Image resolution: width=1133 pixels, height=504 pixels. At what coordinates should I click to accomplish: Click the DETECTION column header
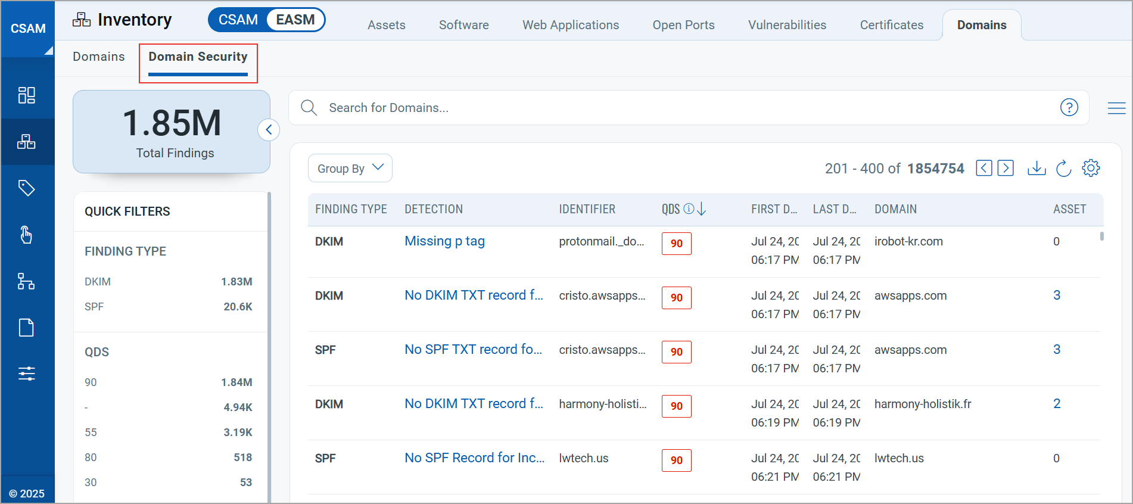coord(434,209)
